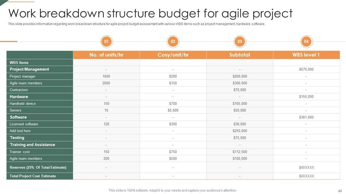
Task: Select the 'Cosy/unit/hr' column header
Action: point(173,55)
